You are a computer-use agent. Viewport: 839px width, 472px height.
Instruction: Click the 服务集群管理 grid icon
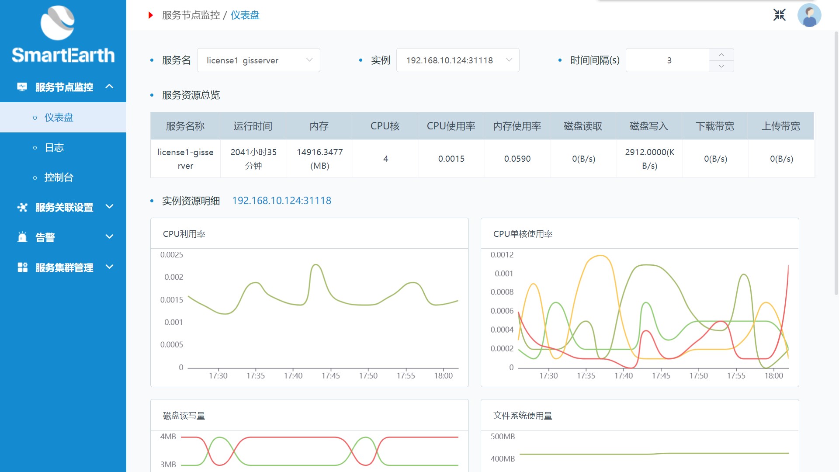point(22,267)
